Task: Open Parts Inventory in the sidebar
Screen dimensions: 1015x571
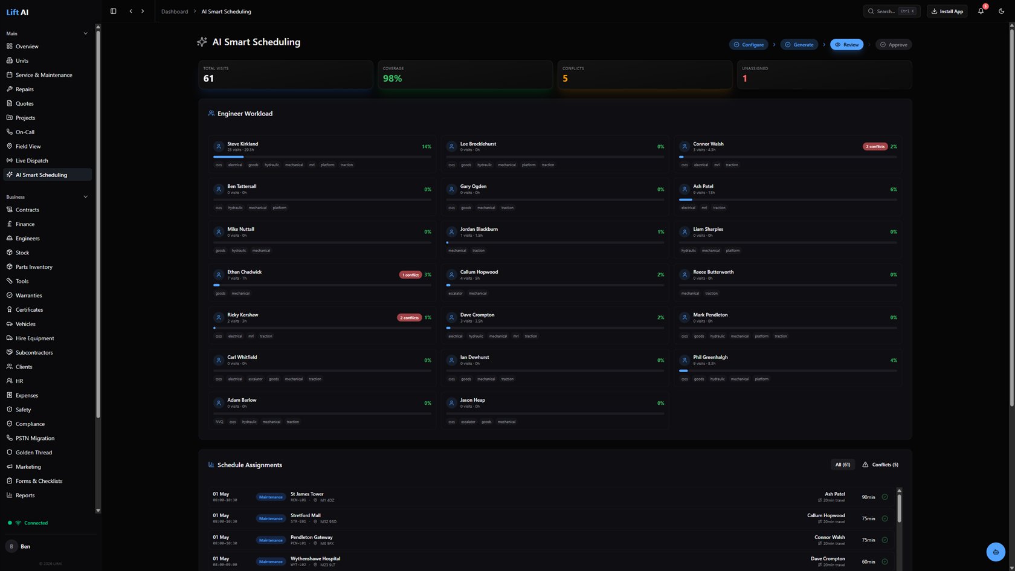Action: coord(48,267)
